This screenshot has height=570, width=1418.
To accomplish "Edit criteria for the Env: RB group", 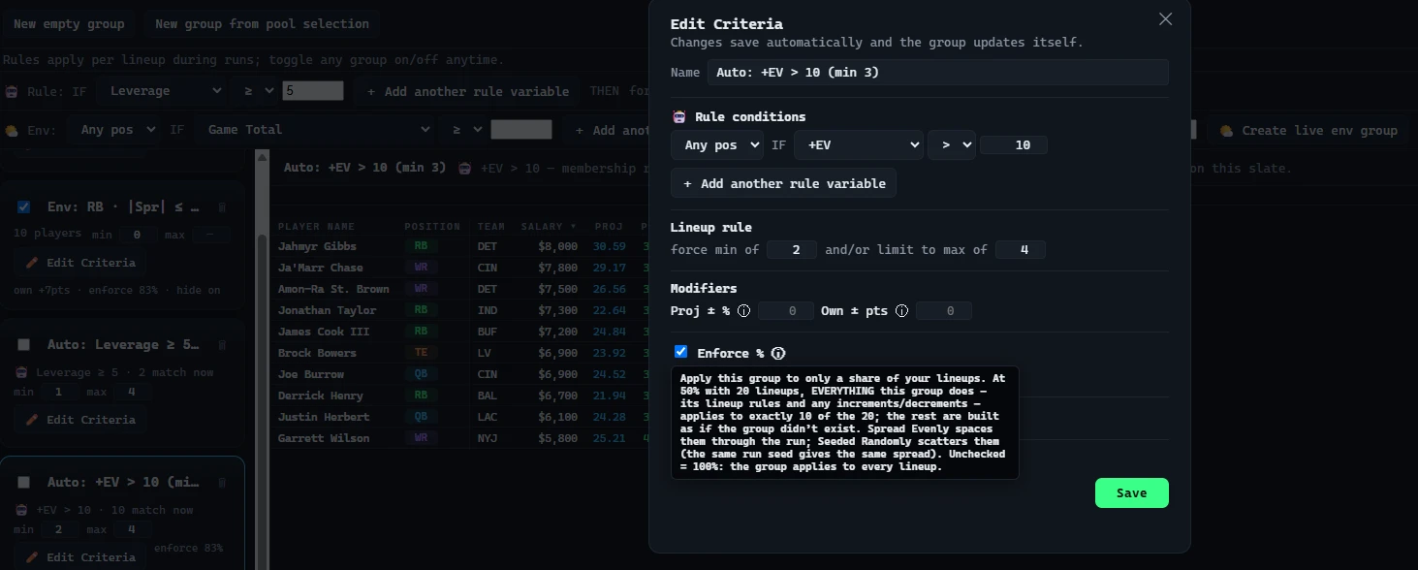I will click(79, 263).
